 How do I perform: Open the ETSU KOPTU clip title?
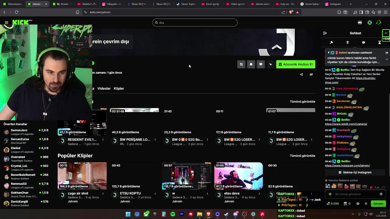130,193
